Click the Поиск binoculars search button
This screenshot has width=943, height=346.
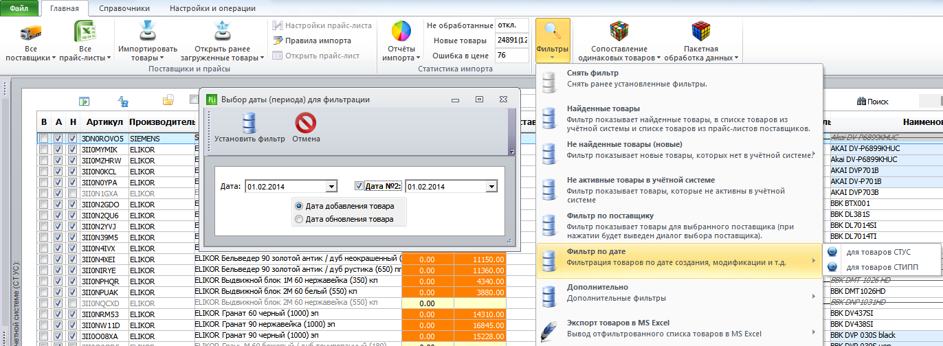873,102
